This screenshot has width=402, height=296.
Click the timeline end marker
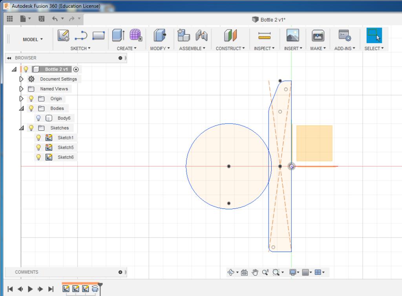pos(100,285)
